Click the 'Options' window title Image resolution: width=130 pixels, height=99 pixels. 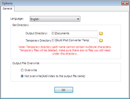[x=7, y=3]
